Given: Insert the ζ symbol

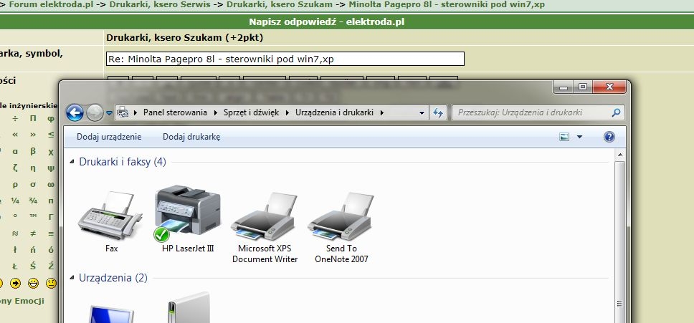Looking at the screenshot, I should click(15, 168).
